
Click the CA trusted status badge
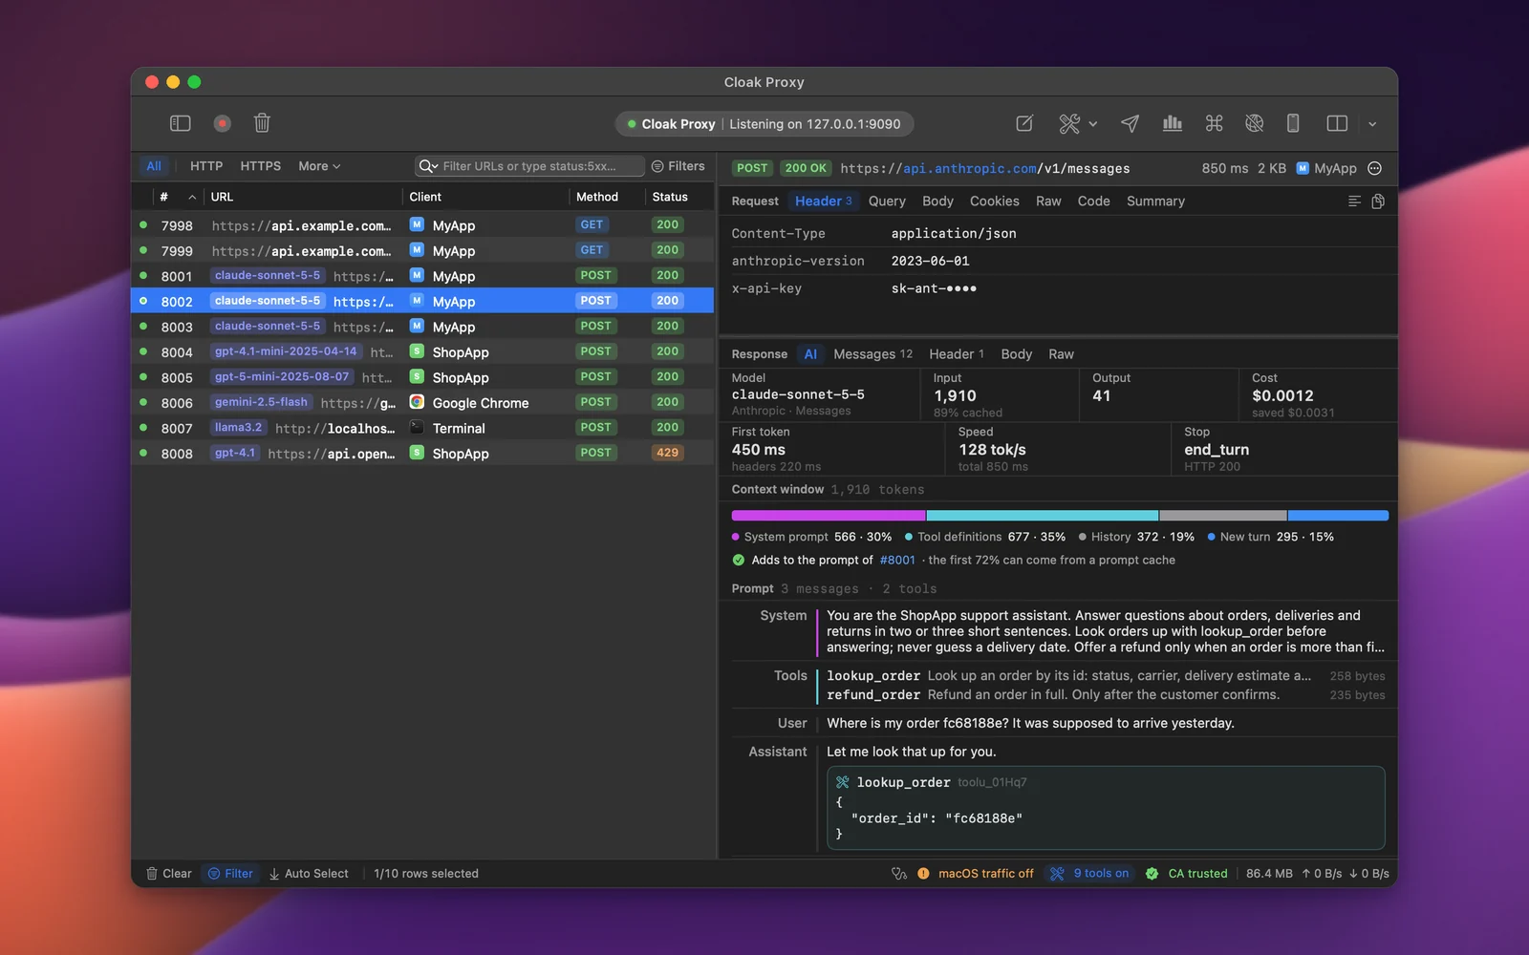click(1187, 874)
